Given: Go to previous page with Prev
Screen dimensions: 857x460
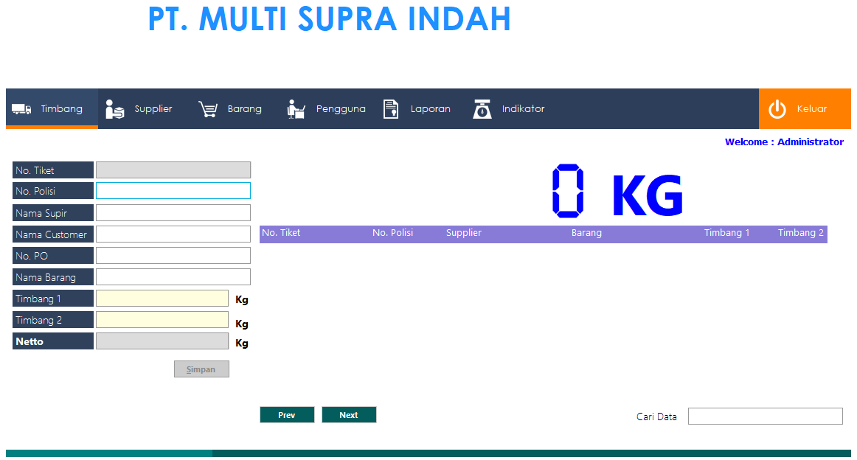Looking at the screenshot, I should pyautogui.click(x=287, y=415).
